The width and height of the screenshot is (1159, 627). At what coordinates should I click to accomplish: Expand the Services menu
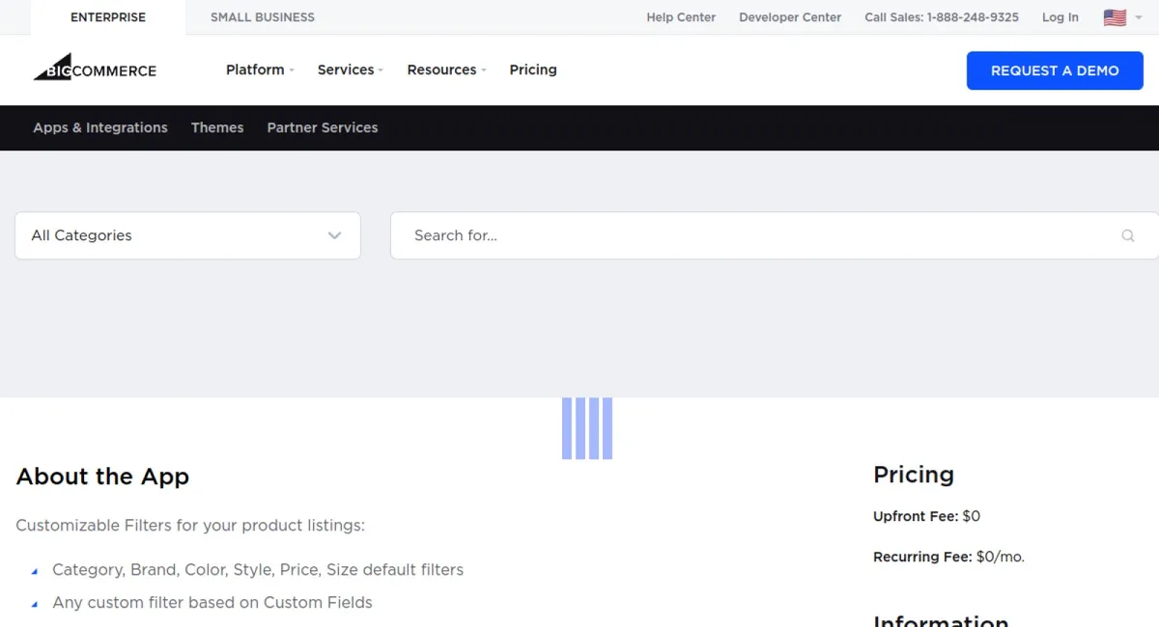tap(350, 69)
